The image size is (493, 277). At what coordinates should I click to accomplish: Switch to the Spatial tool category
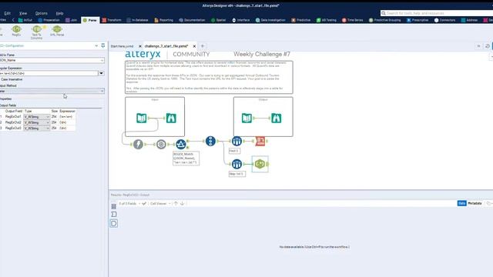point(218,20)
